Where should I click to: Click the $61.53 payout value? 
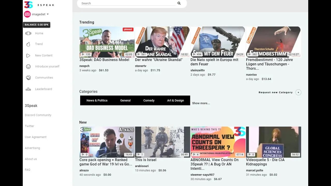coord(104,70)
